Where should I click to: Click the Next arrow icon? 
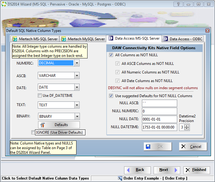tap(176, 170)
